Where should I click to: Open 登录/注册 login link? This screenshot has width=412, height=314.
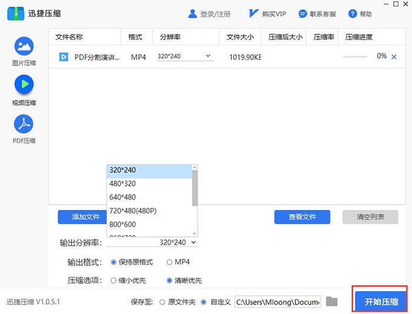coord(215,14)
